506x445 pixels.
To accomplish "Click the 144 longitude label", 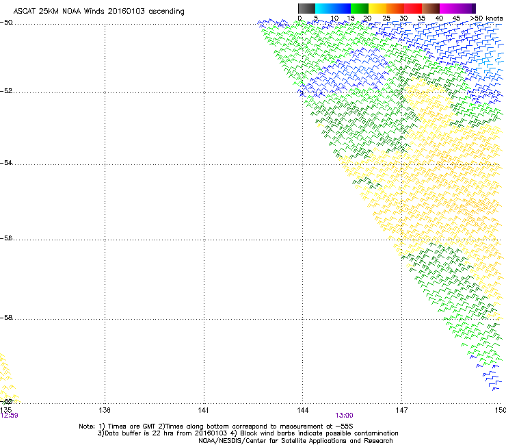I will [302, 410].
